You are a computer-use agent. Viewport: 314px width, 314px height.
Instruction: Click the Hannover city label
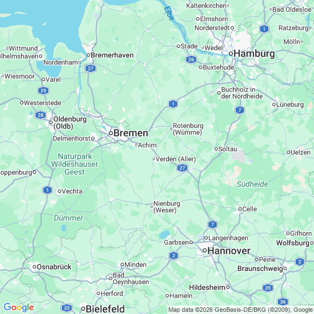tap(229, 251)
